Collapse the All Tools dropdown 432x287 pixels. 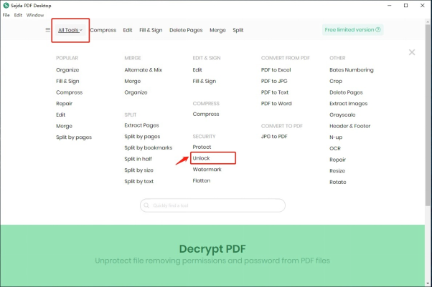pyautogui.click(x=70, y=30)
